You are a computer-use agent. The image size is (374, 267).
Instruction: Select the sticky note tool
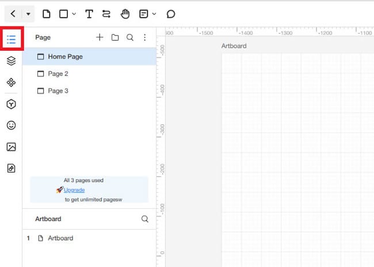click(x=144, y=14)
